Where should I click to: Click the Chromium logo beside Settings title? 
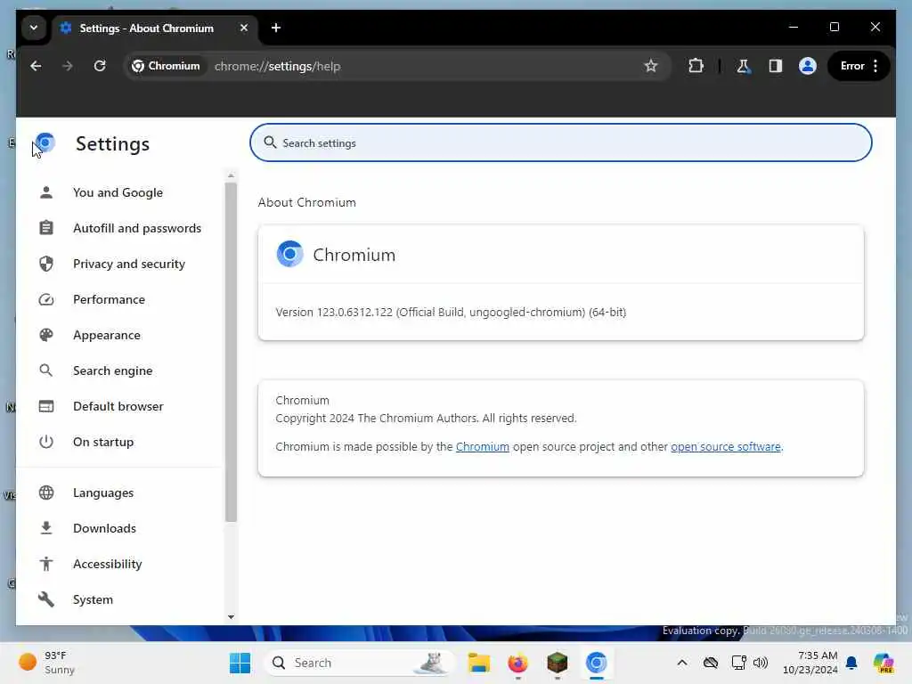[x=45, y=143]
